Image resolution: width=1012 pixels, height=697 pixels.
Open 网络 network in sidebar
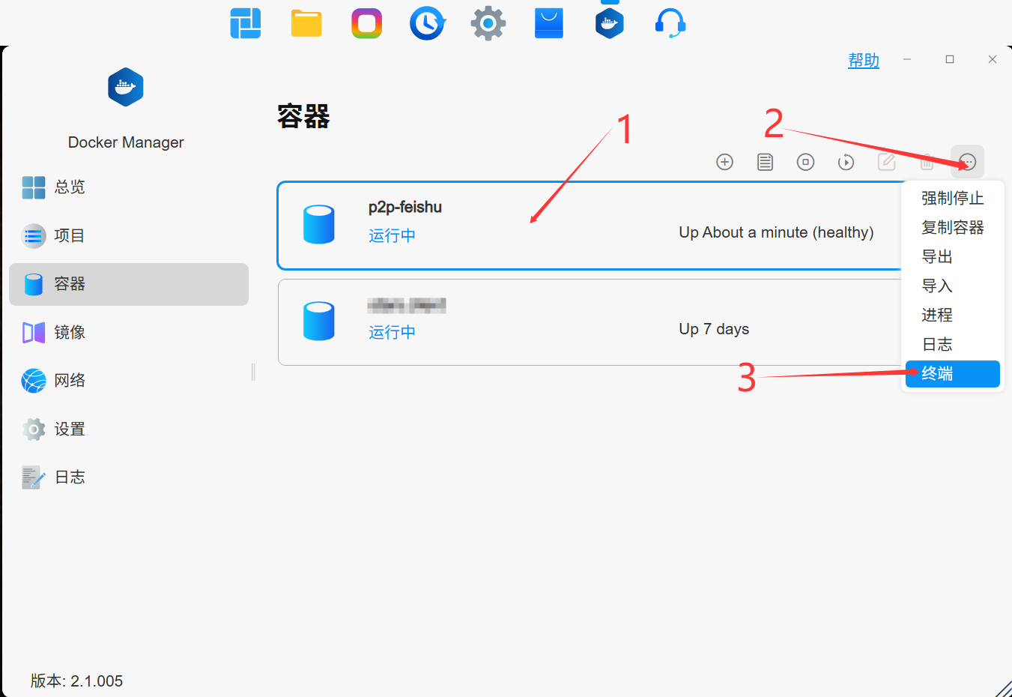click(129, 381)
